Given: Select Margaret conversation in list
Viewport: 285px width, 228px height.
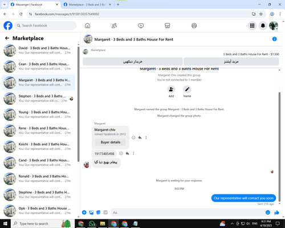Looking at the screenshot, I should (38, 83).
